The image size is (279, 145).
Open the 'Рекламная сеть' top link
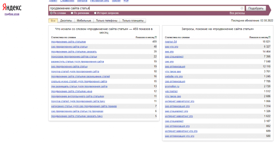pyautogui.click(x=99, y=1)
